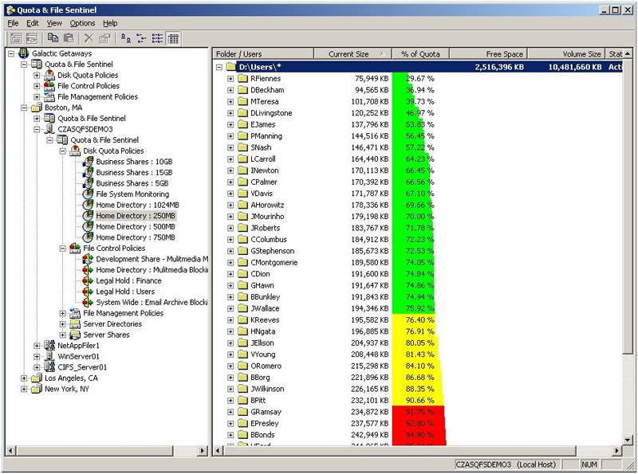This screenshot has width=638, height=474.
Task: Expand the WinServer01 node
Action: [37, 357]
